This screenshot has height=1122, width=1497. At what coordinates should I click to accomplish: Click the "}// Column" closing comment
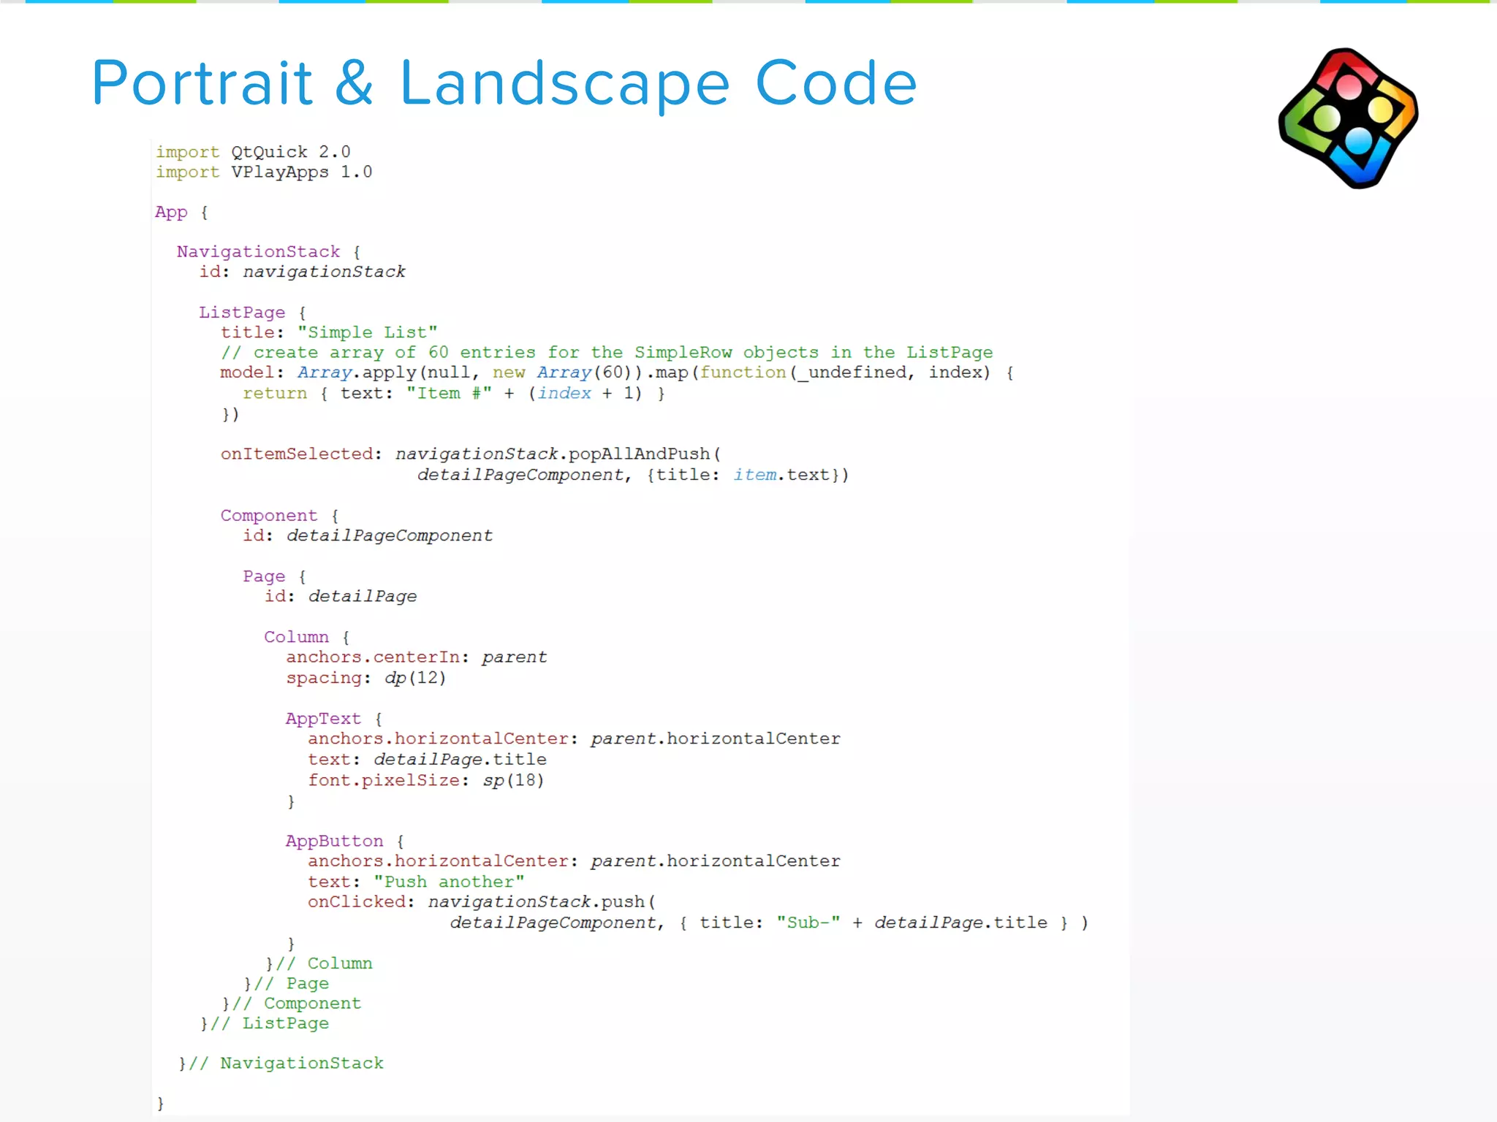pyautogui.click(x=319, y=963)
